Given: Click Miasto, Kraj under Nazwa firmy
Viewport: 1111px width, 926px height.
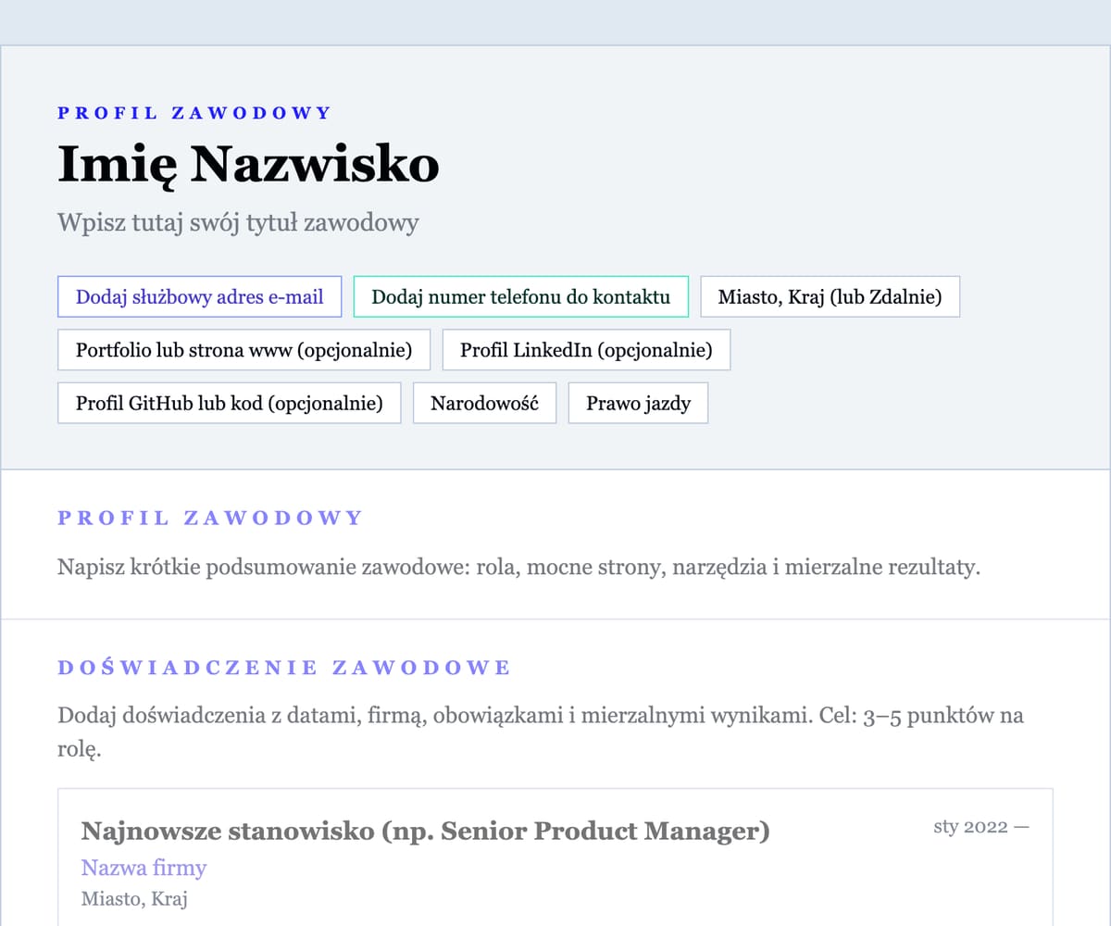Looking at the screenshot, I should coord(134,899).
